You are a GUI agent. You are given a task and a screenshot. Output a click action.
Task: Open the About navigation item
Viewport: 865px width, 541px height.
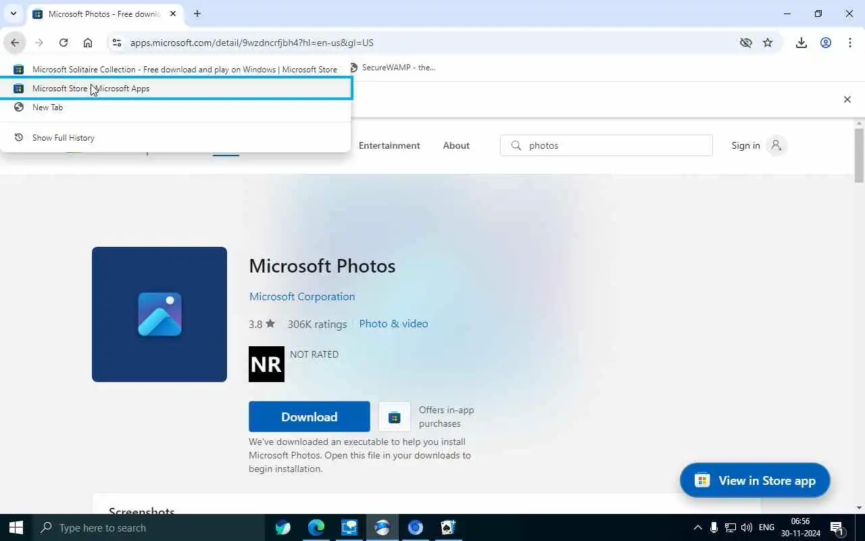[456, 145]
